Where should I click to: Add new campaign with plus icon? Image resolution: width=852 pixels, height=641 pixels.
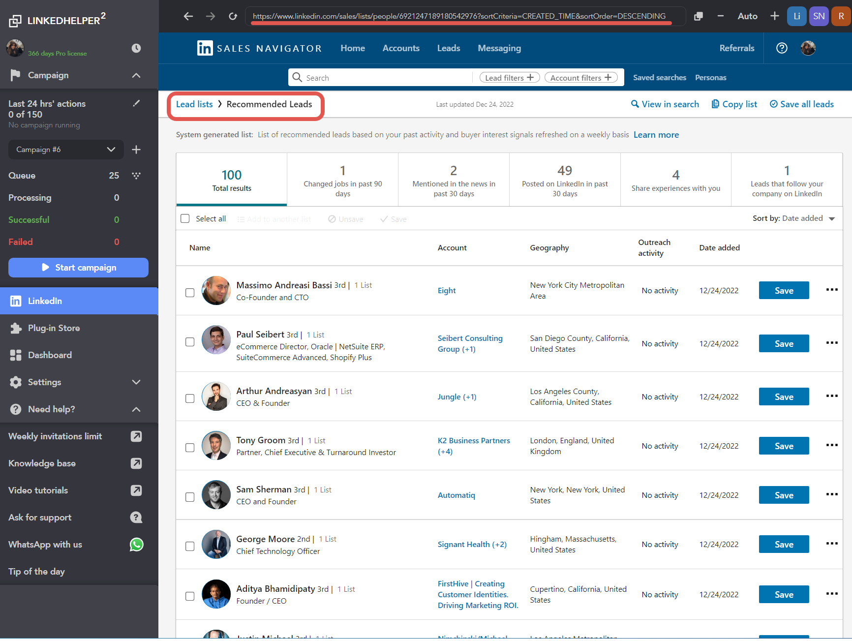[x=136, y=150]
